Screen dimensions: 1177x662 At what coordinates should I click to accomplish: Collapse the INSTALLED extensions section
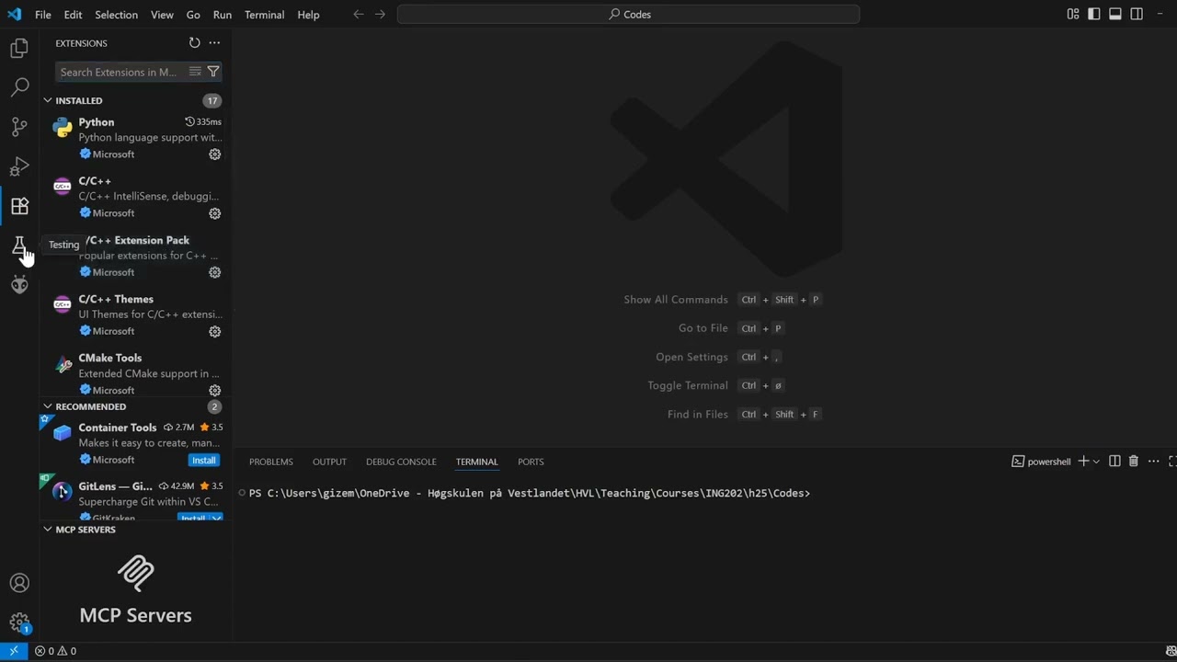coord(48,100)
